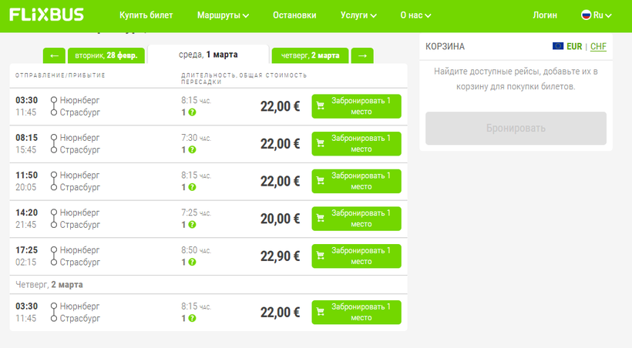Viewport: 632px width, 348px height.
Task: Switch currency to EUR
Action: [573, 46]
